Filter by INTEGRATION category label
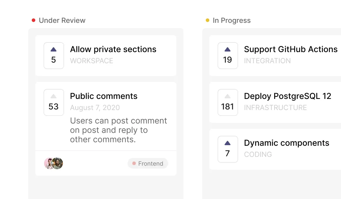Viewport: 341px width, 199px height. 267,61
